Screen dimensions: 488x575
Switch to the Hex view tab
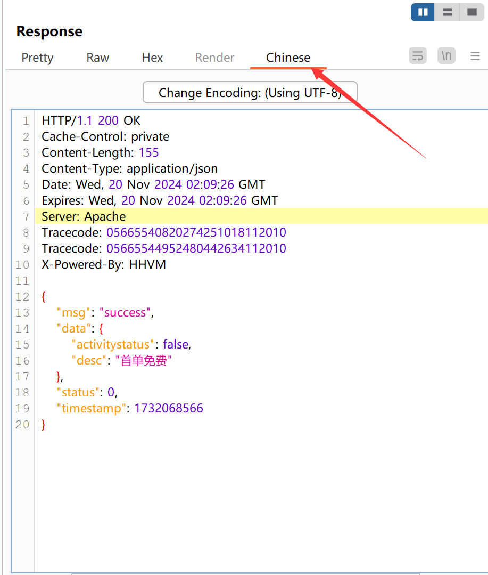point(152,58)
